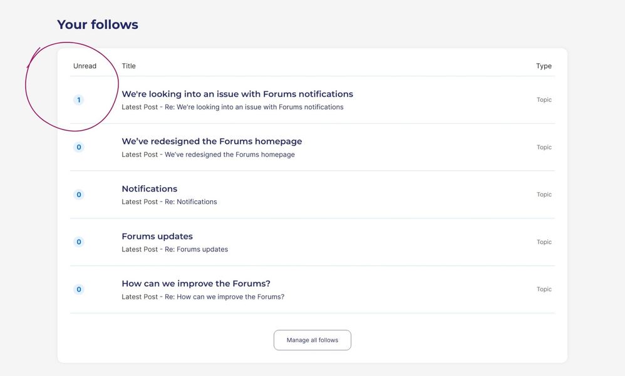Click unread count badge beside Notifications topic
Screen dimensions: 625x376
click(x=78, y=195)
